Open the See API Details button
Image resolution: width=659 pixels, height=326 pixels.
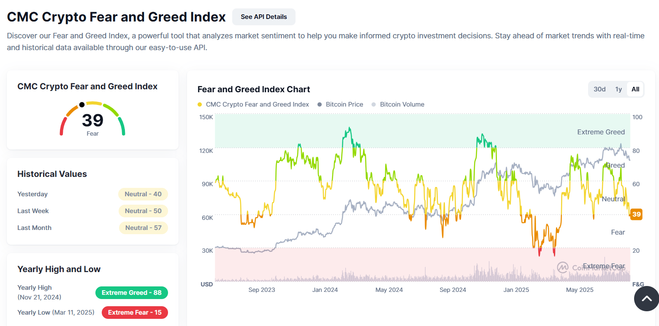pyautogui.click(x=264, y=17)
